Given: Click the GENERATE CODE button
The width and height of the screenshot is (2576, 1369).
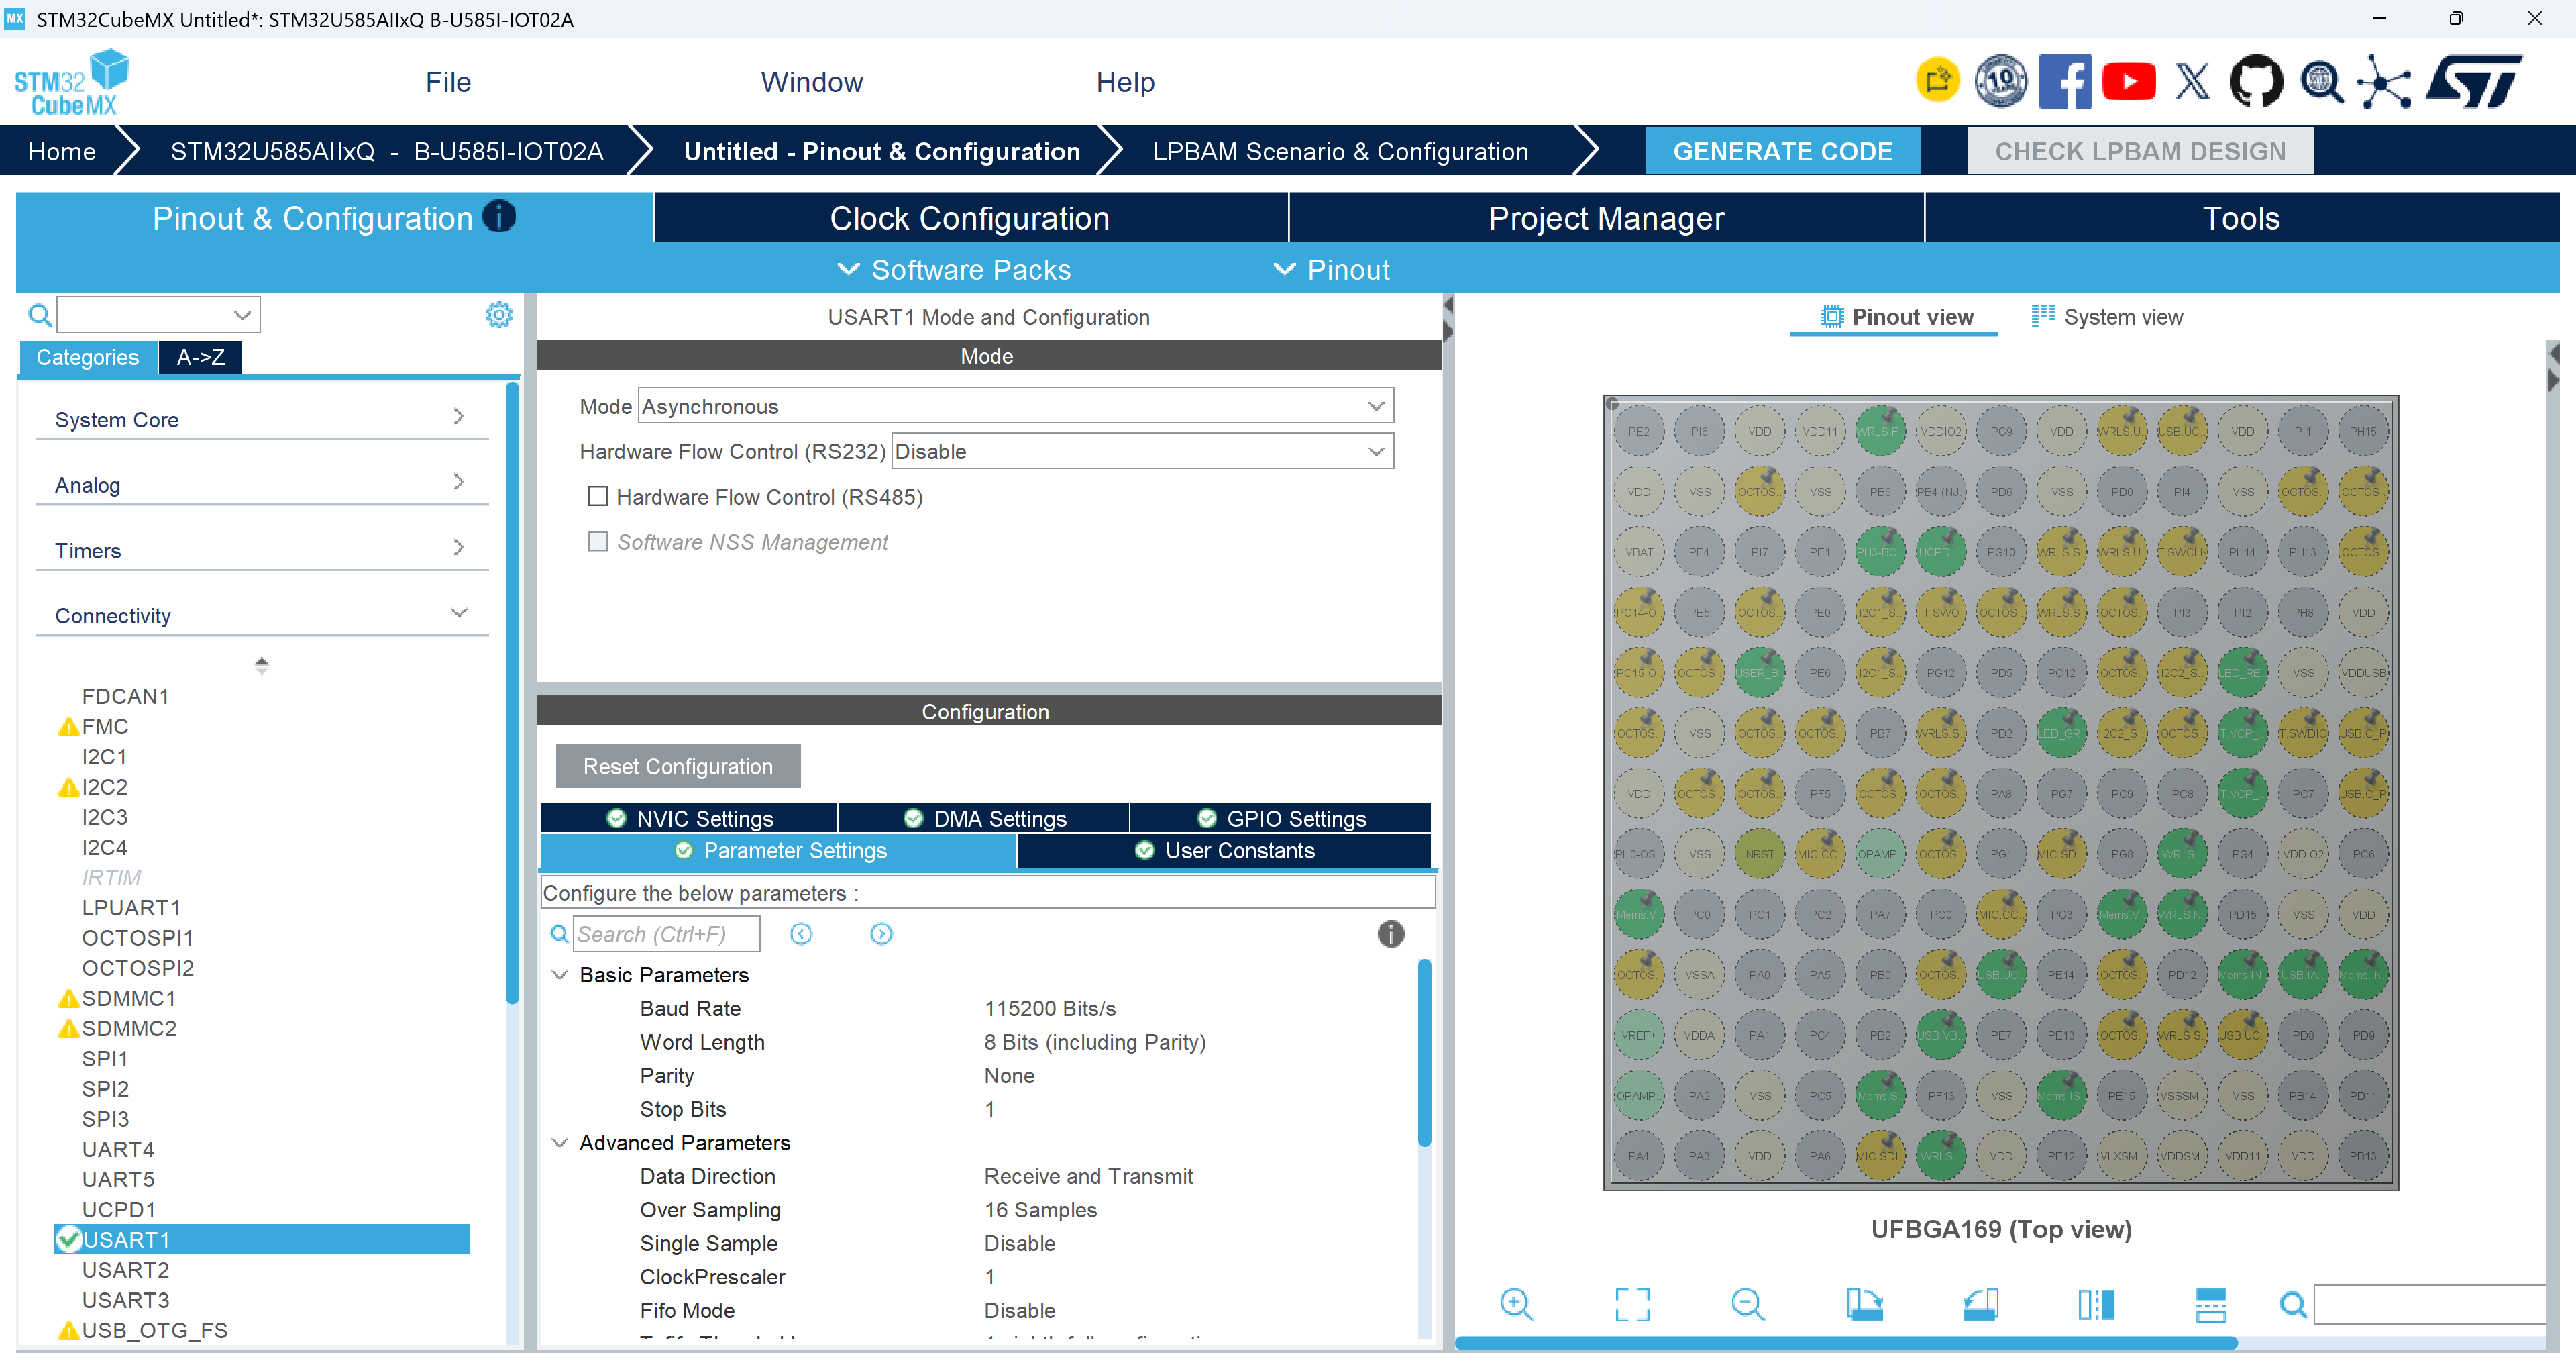Looking at the screenshot, I should 1783,151.
